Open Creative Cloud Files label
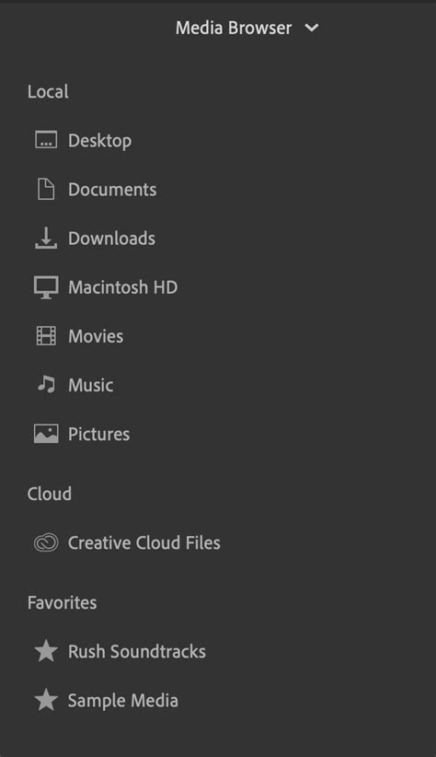436x757 pixels. pos(144,542)
